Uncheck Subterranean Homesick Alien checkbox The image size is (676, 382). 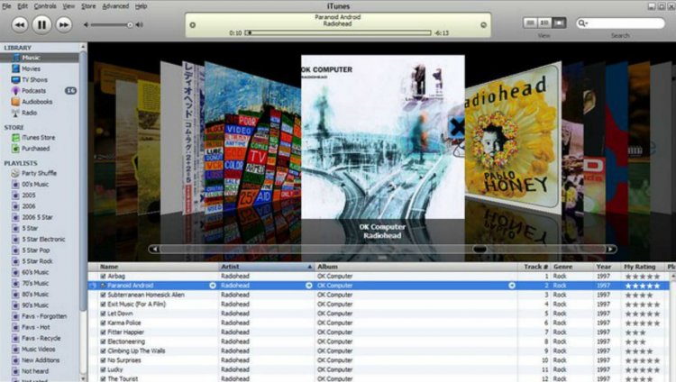pos(103,295)
